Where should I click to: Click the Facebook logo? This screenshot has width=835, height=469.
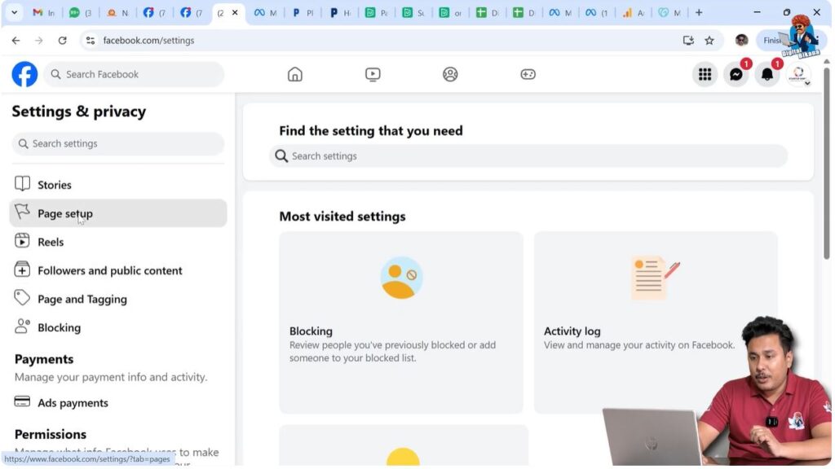pyautogui.click(x=24, y=74)
